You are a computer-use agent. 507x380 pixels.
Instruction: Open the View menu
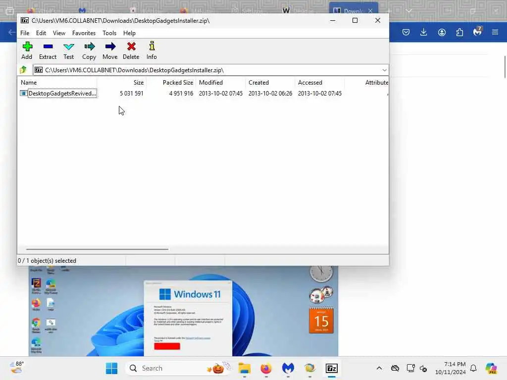pos(59,33)
